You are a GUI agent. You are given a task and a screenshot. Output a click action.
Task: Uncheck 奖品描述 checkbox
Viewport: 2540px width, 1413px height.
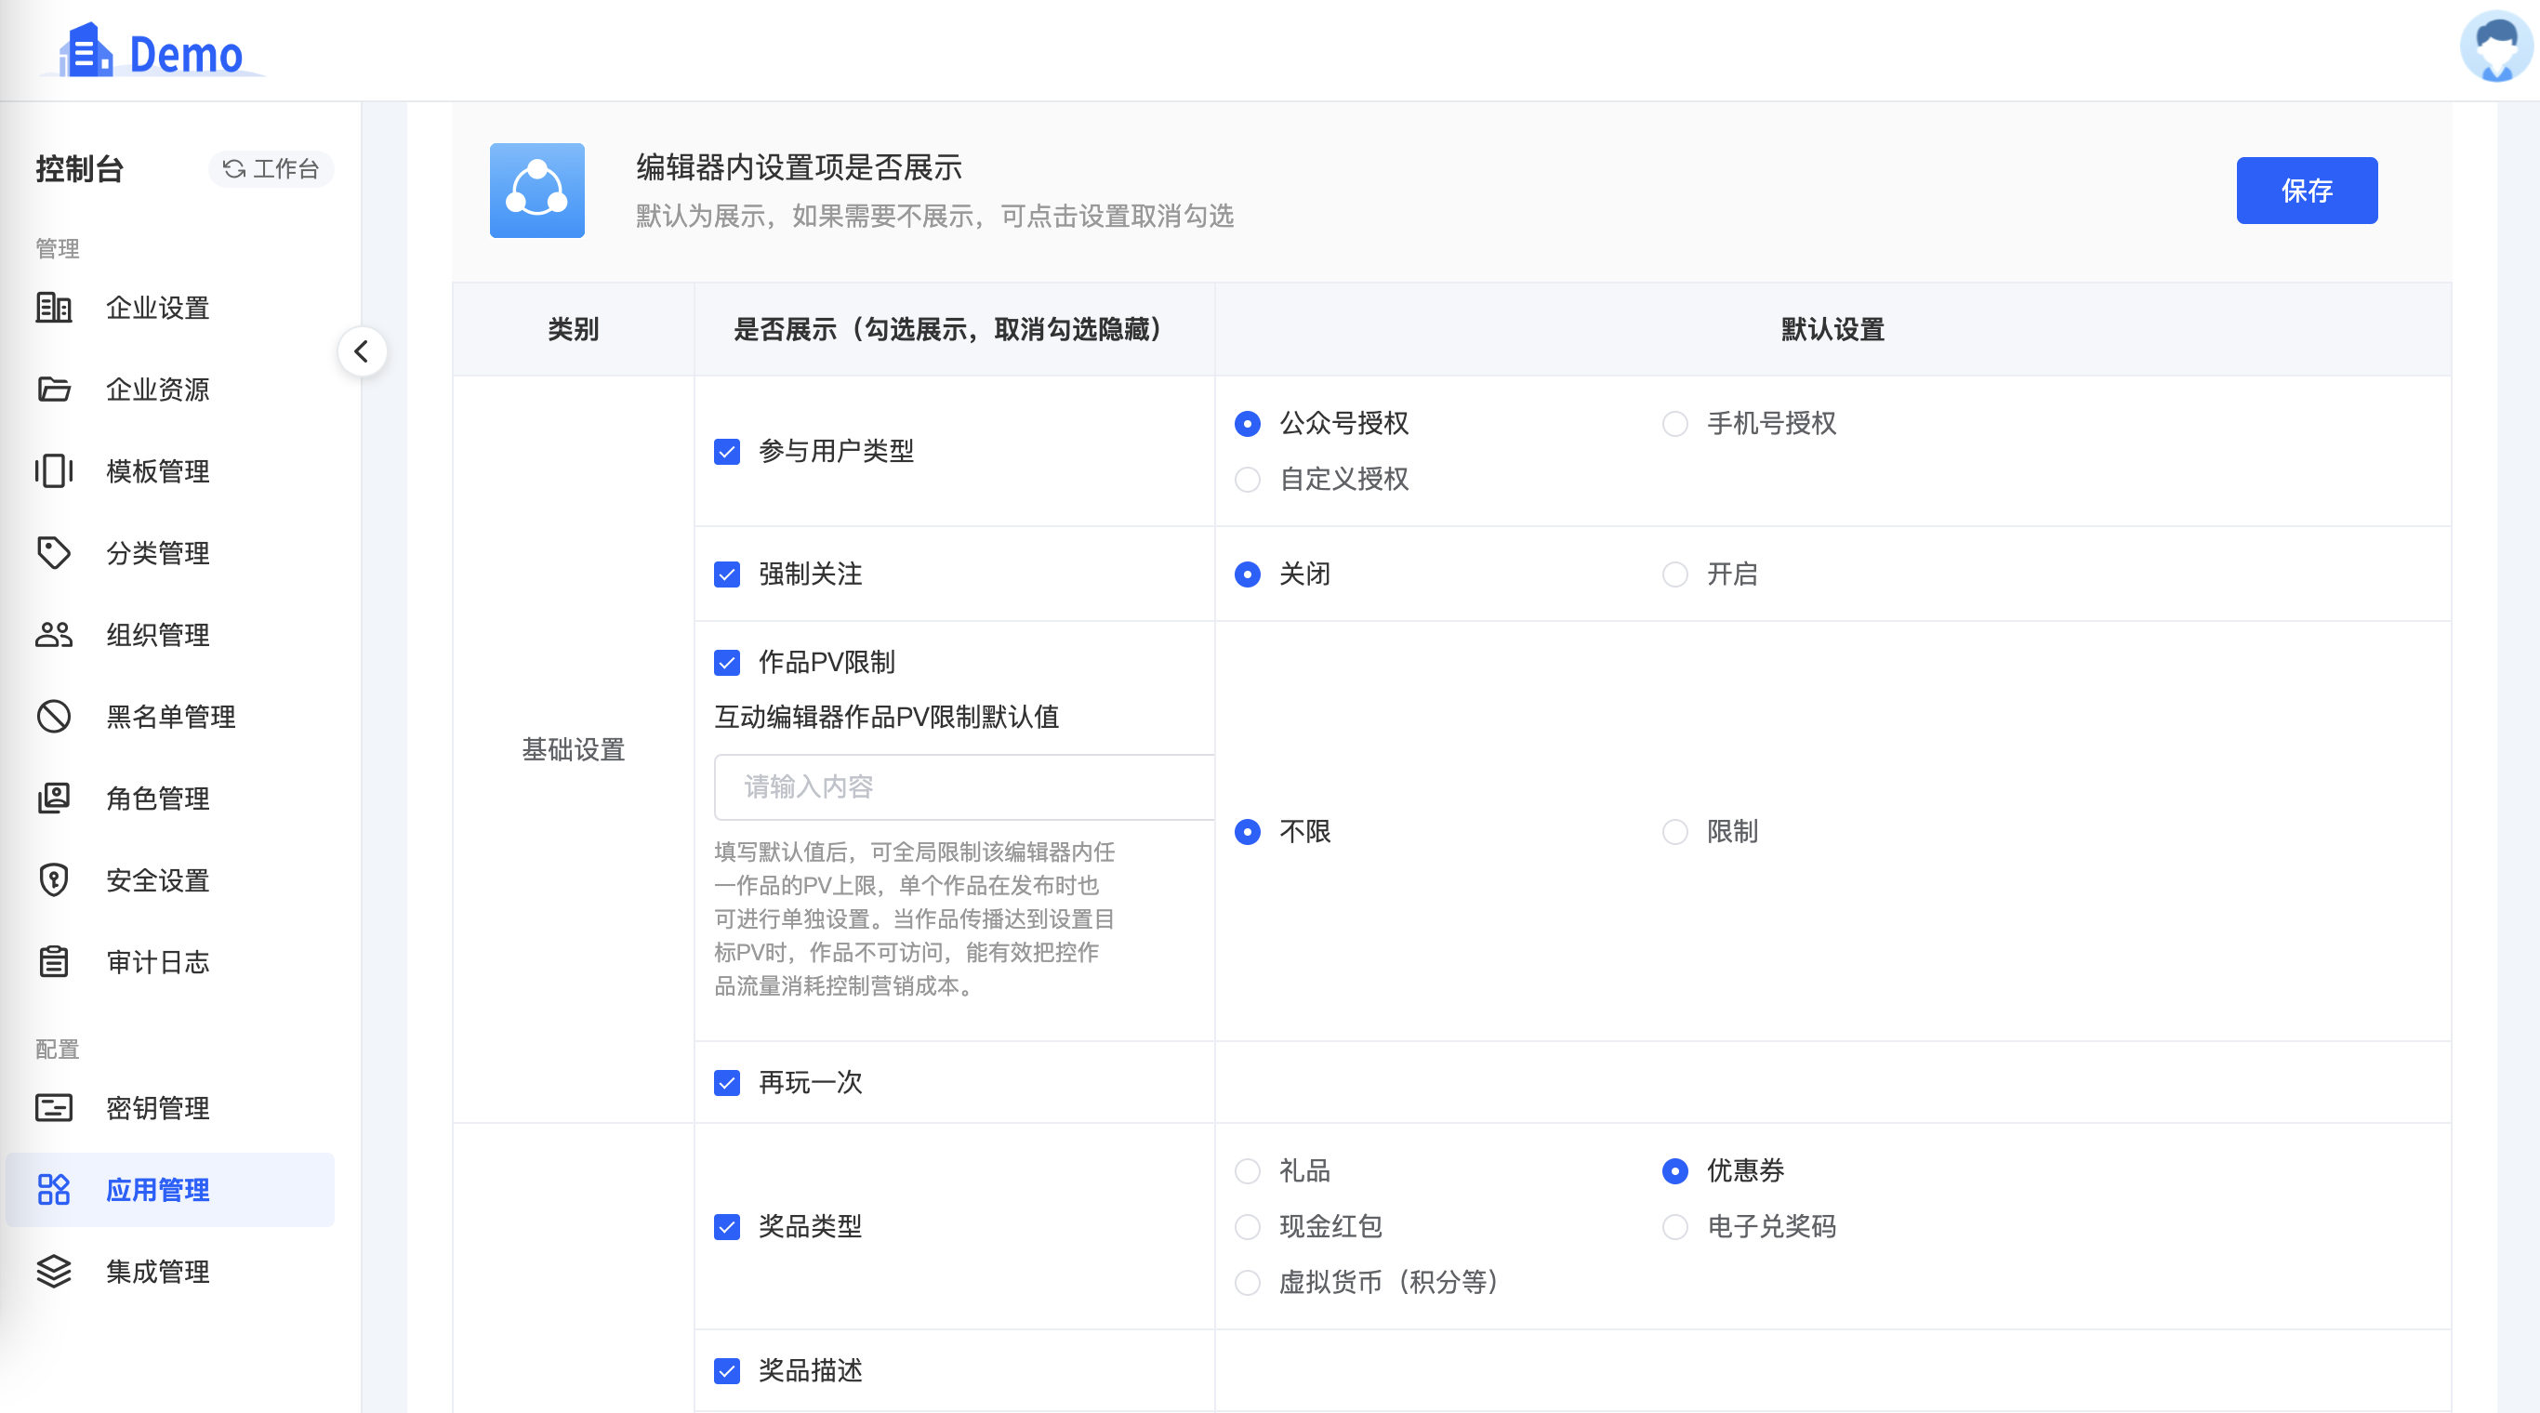(727, 1370)
